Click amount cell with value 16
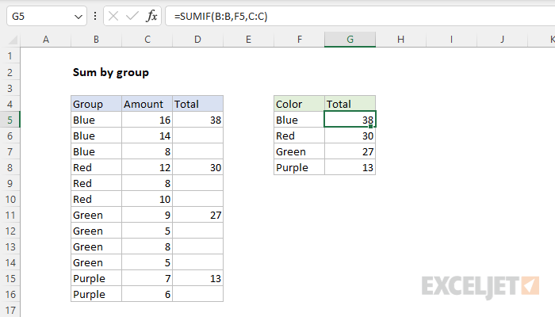The width and height of the screenshot is (555, 317). [147, 120]
